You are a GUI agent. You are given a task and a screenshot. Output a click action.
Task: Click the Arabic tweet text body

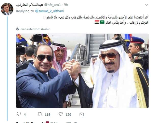coord(96,20)
